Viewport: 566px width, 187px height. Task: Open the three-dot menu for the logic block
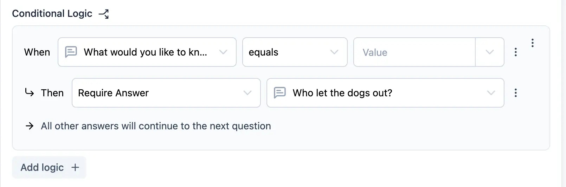click(x=533, y=43)
